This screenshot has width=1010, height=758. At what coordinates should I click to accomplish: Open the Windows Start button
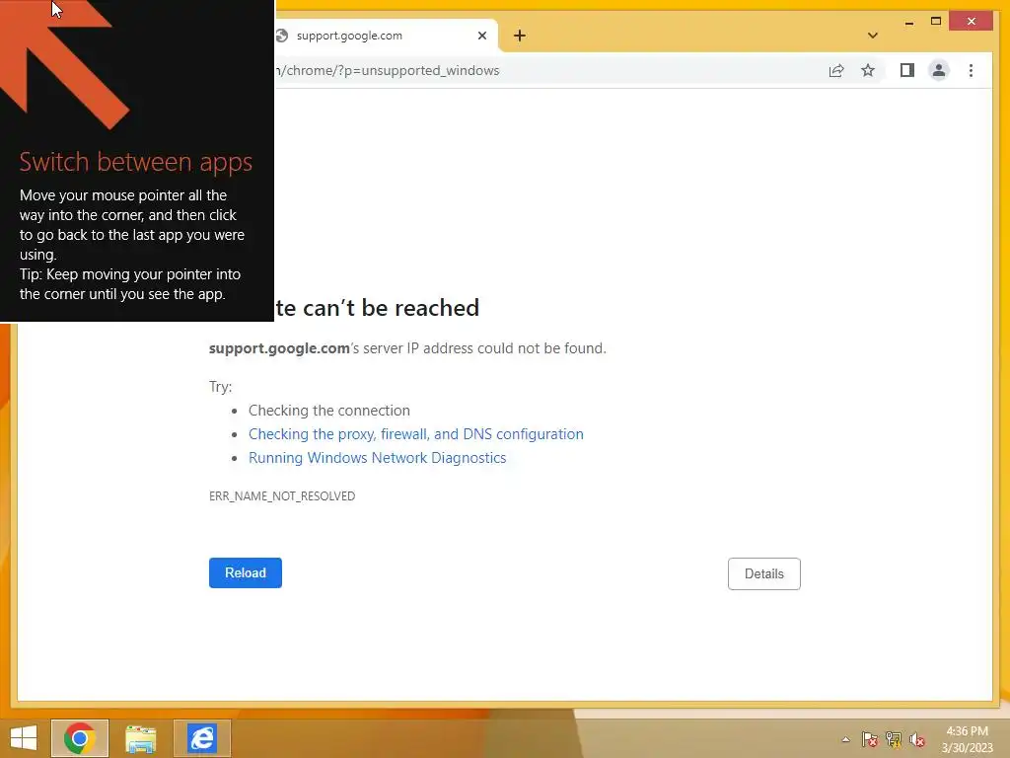coord(24,738)
